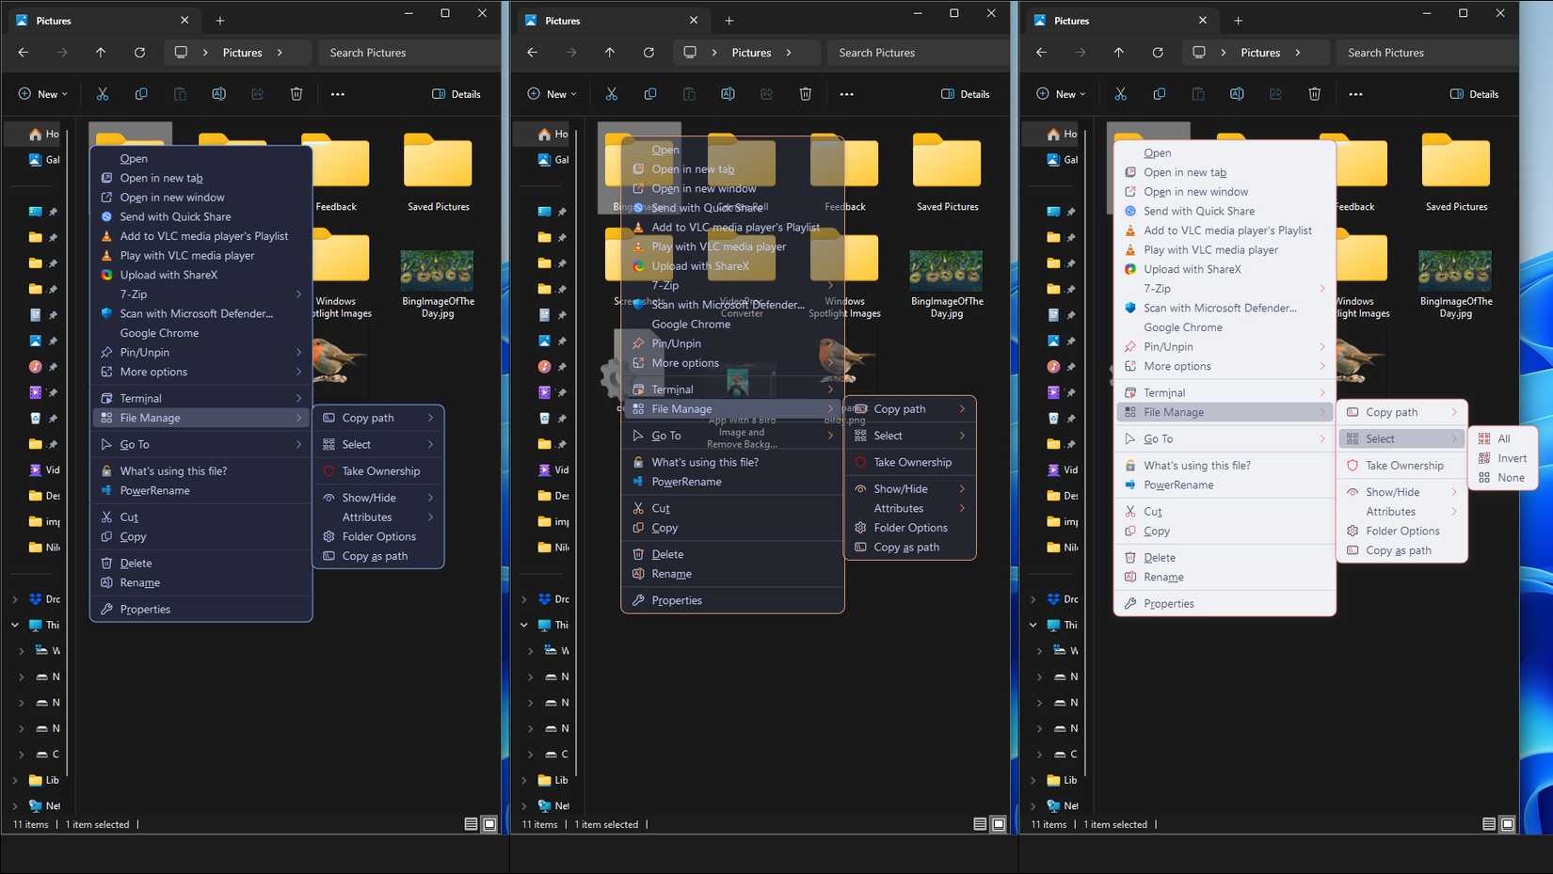Open the New dropdown menu
1553x874 pixels.
coord(41,94)
